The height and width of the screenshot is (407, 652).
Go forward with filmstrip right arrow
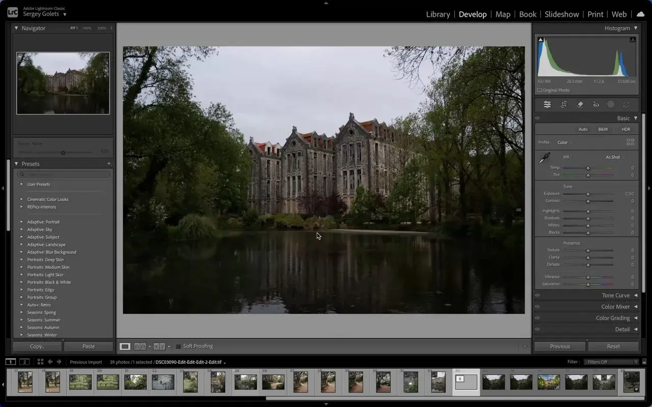[59, 362]
